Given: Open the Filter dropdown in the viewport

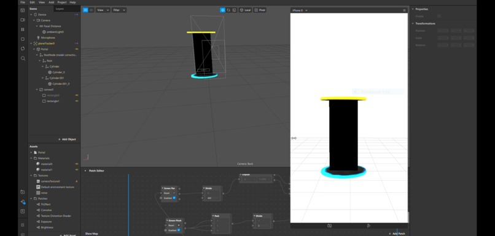Looking at the screenshot, I should (x=119, y=10).
